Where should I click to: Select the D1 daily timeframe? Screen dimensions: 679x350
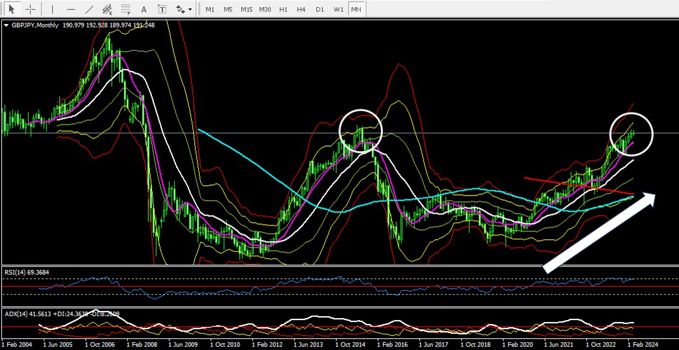pyautogui.click(x=320, y=9)
